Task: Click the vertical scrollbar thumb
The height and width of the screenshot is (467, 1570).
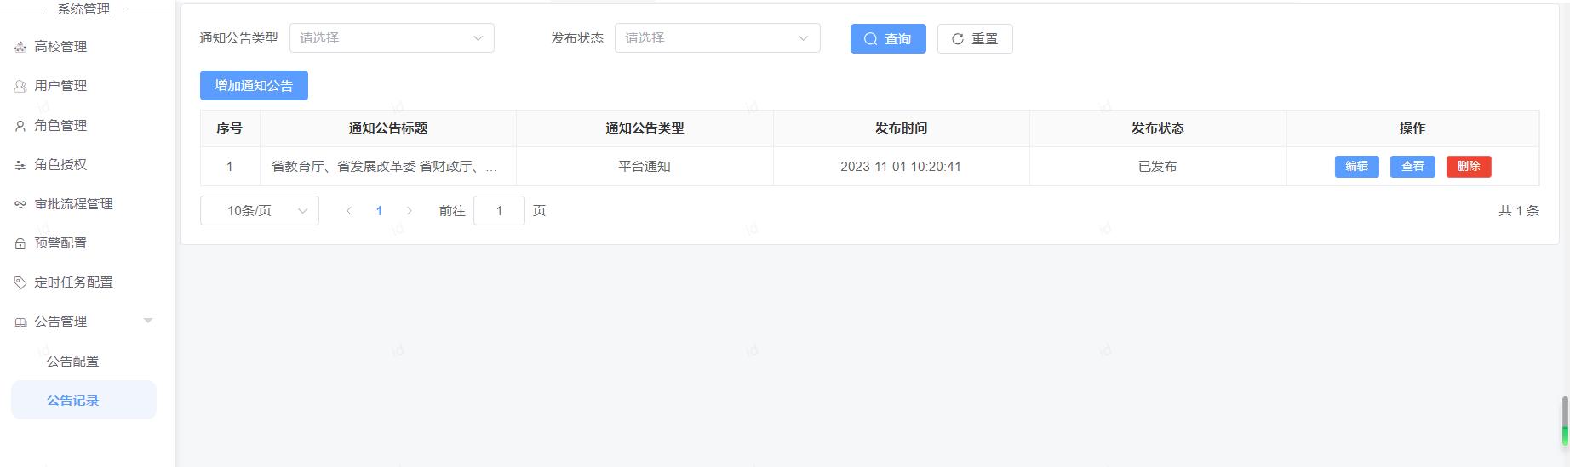Action: click(x=1565, y=421)
